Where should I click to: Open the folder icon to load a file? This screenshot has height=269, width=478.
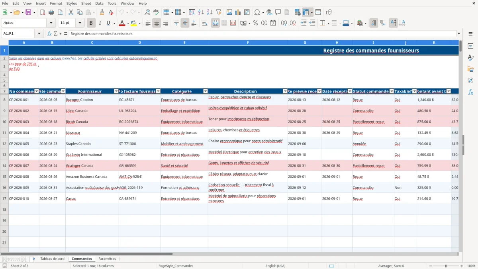pos(16,12)
